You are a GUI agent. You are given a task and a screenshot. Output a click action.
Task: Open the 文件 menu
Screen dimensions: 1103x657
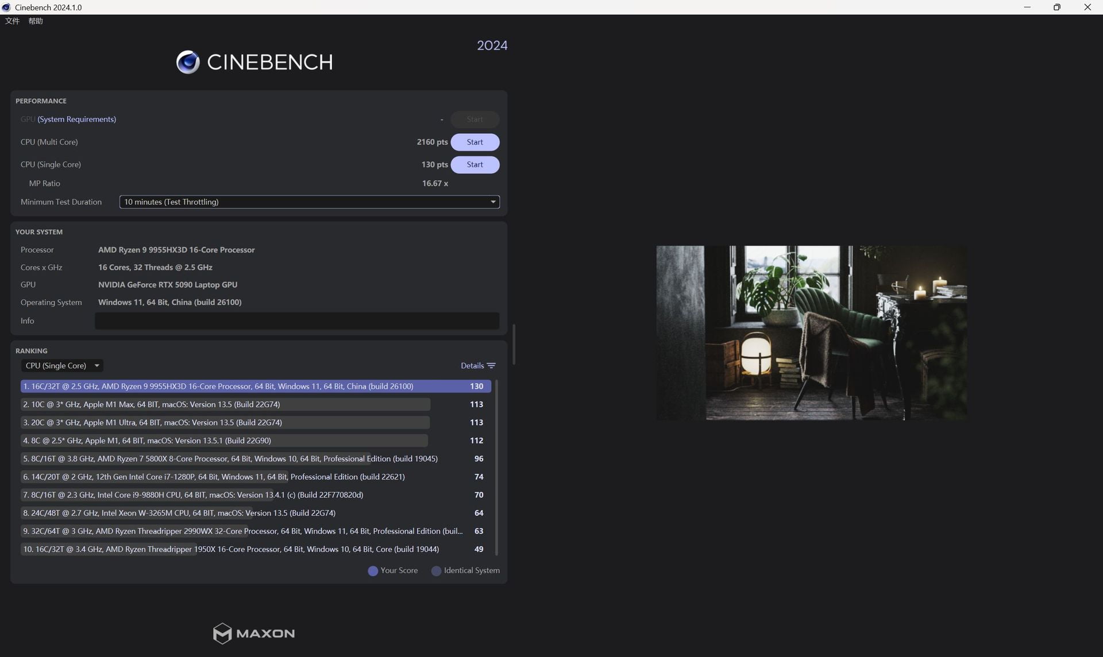12,21
